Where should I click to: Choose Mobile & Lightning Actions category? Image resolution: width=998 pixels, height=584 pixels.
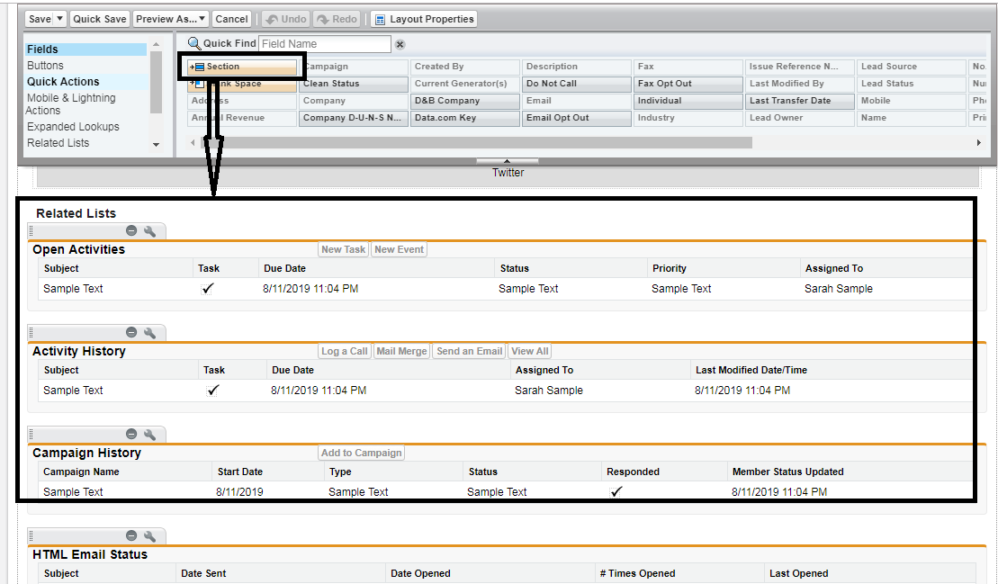click(x=71, y=103)
